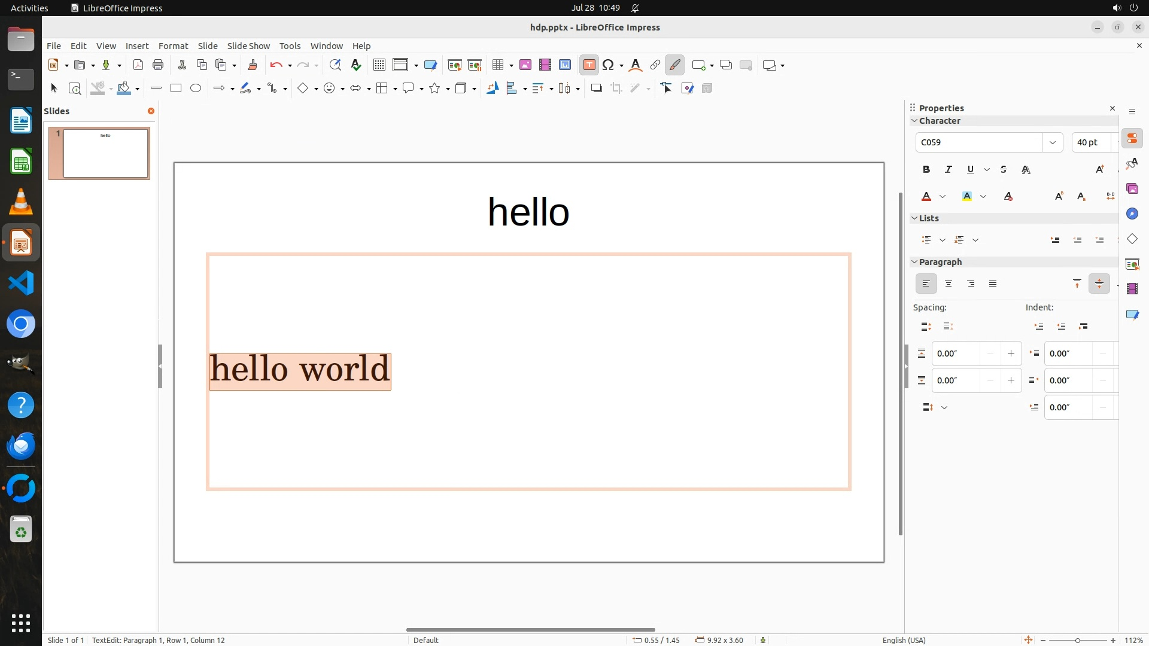
Task: Open the Crop Image tool
Action: [616, 89]
